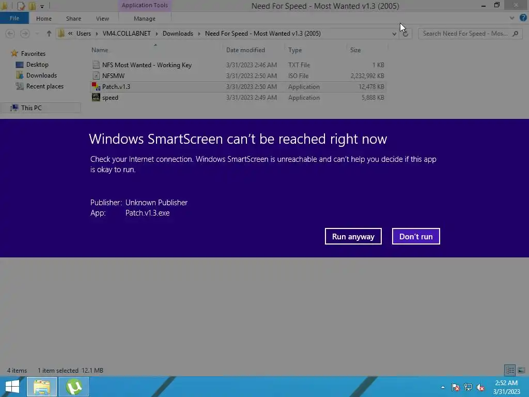Select the speed application name
This screenshot has width=529, height=397.
tap(110, 98)
